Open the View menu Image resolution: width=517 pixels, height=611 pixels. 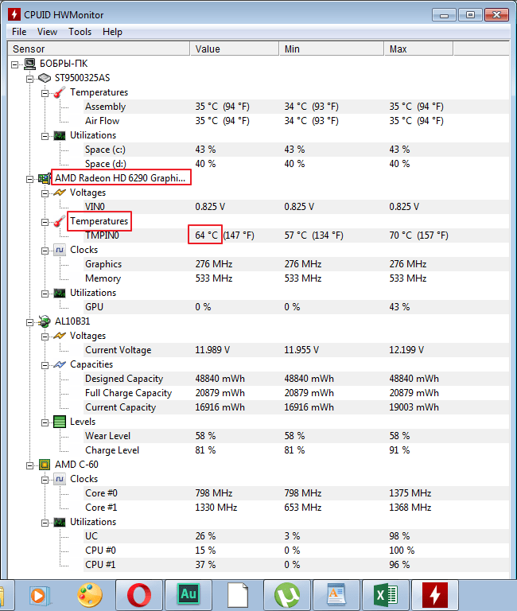point(47,32)
